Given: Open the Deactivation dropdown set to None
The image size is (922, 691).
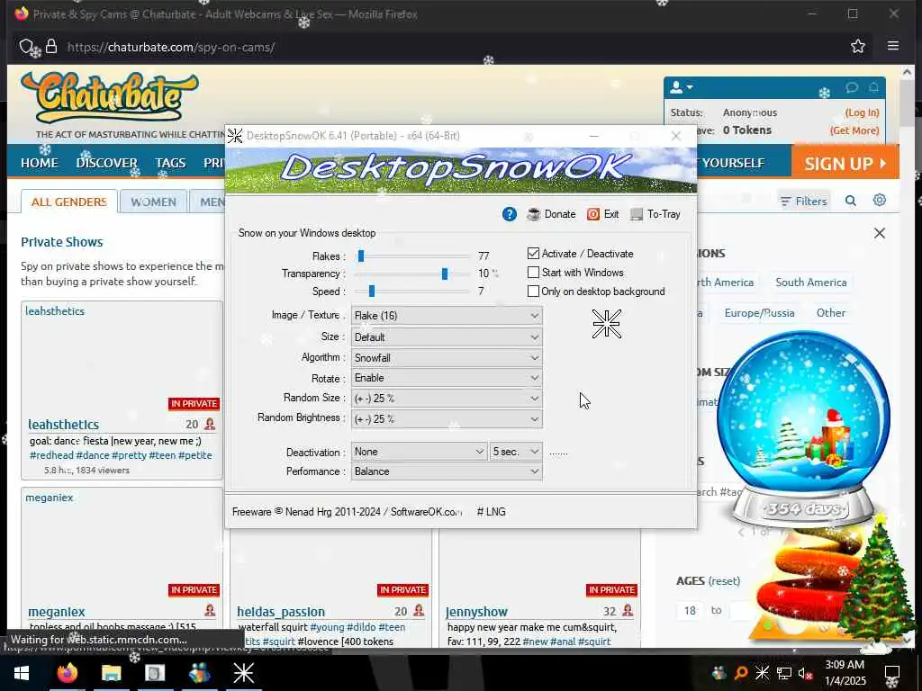Looking at the screenshot, I should 419,452.
